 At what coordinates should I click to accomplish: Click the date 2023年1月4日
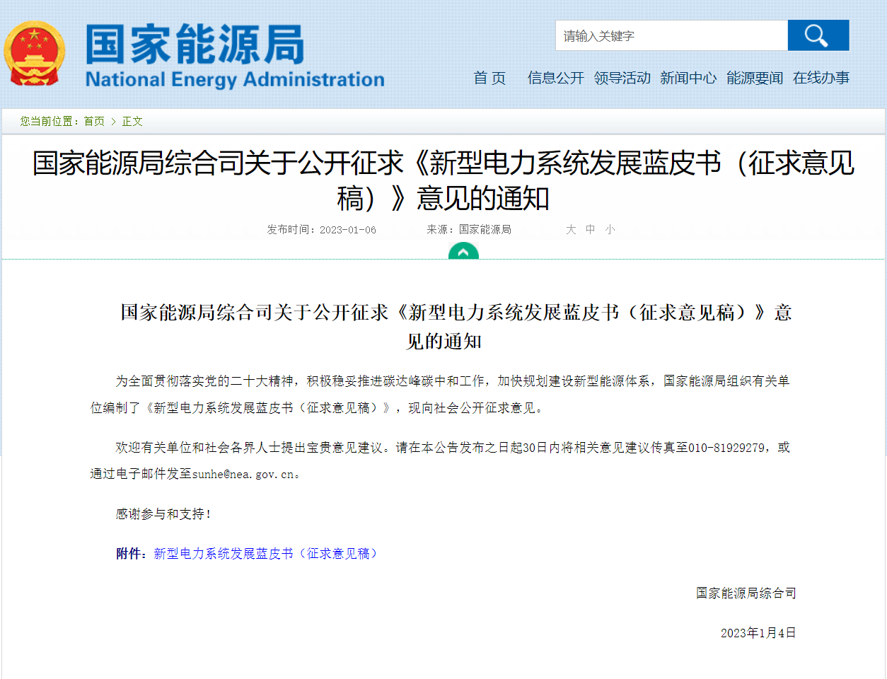pos(758,633)
